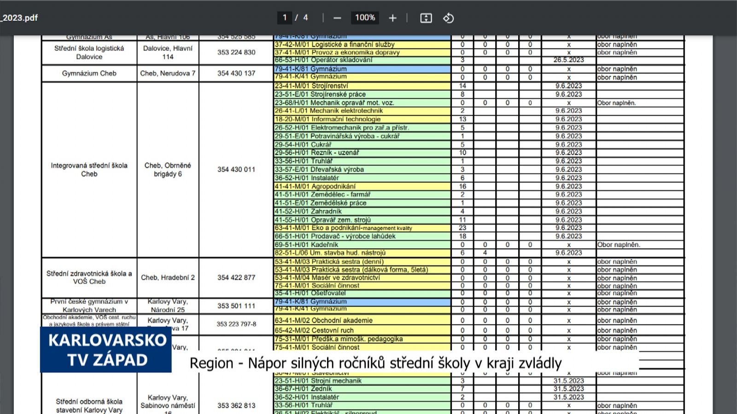Click the PDF file name _2023.pdf

(x=19, y=18)
